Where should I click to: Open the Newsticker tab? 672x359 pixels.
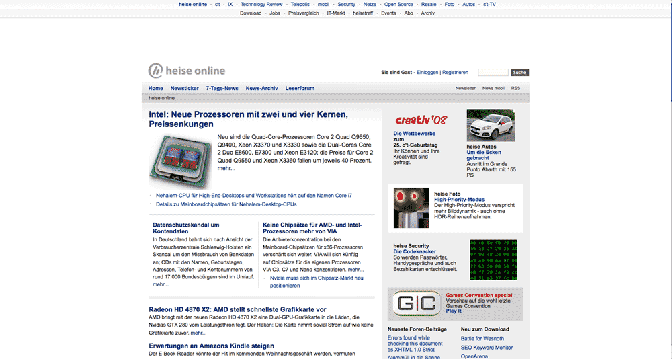184,88
